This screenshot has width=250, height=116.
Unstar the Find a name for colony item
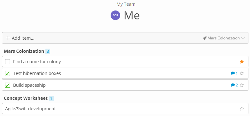tap(242, 62)
